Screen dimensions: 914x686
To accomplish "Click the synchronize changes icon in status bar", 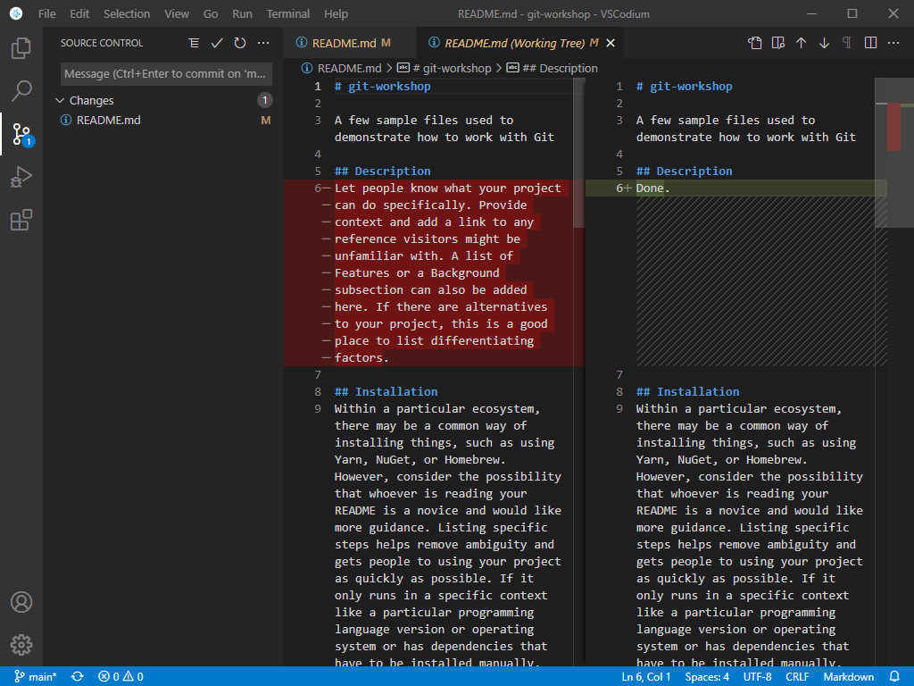I will pyautogui.click(x=78, y=677).
